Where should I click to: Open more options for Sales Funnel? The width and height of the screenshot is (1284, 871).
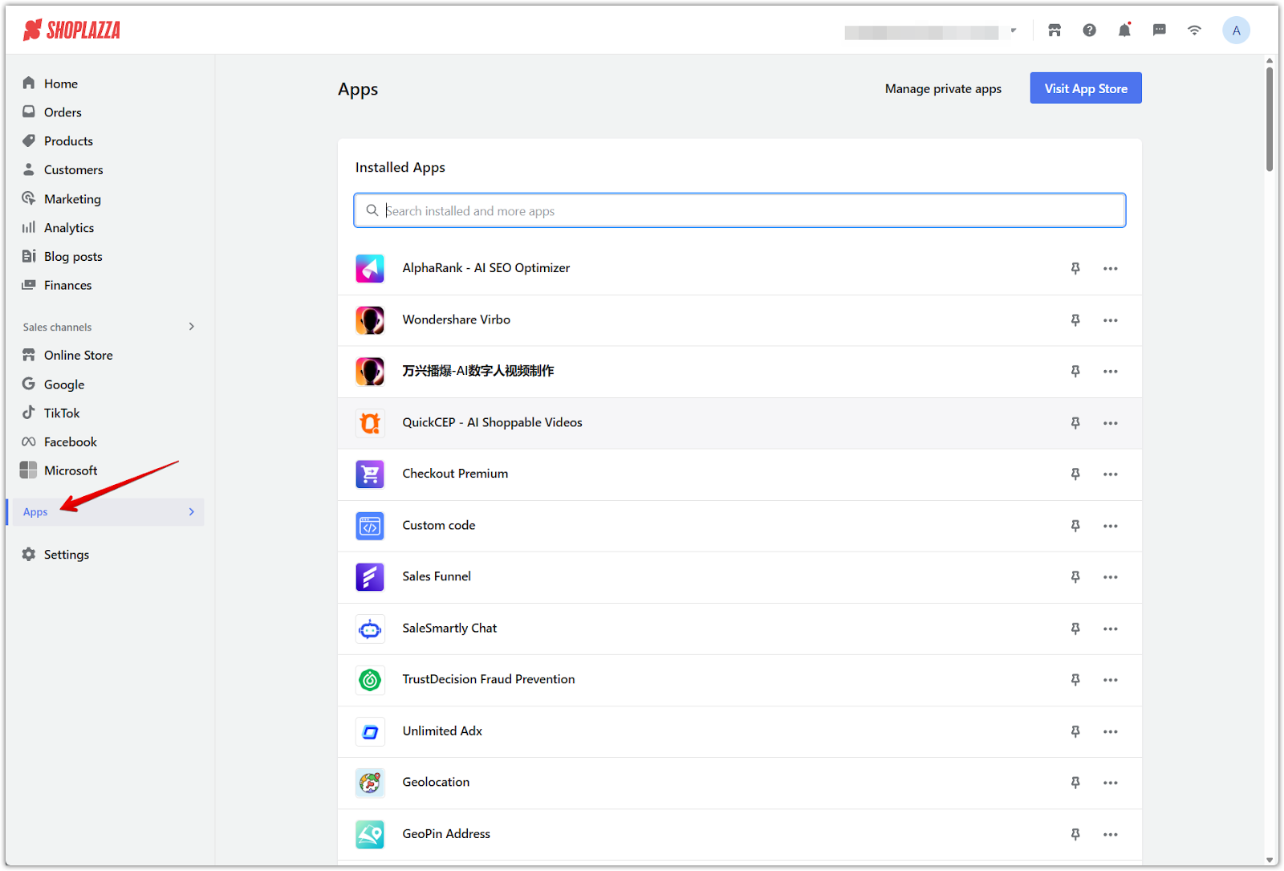click(x=1110, y=577)
